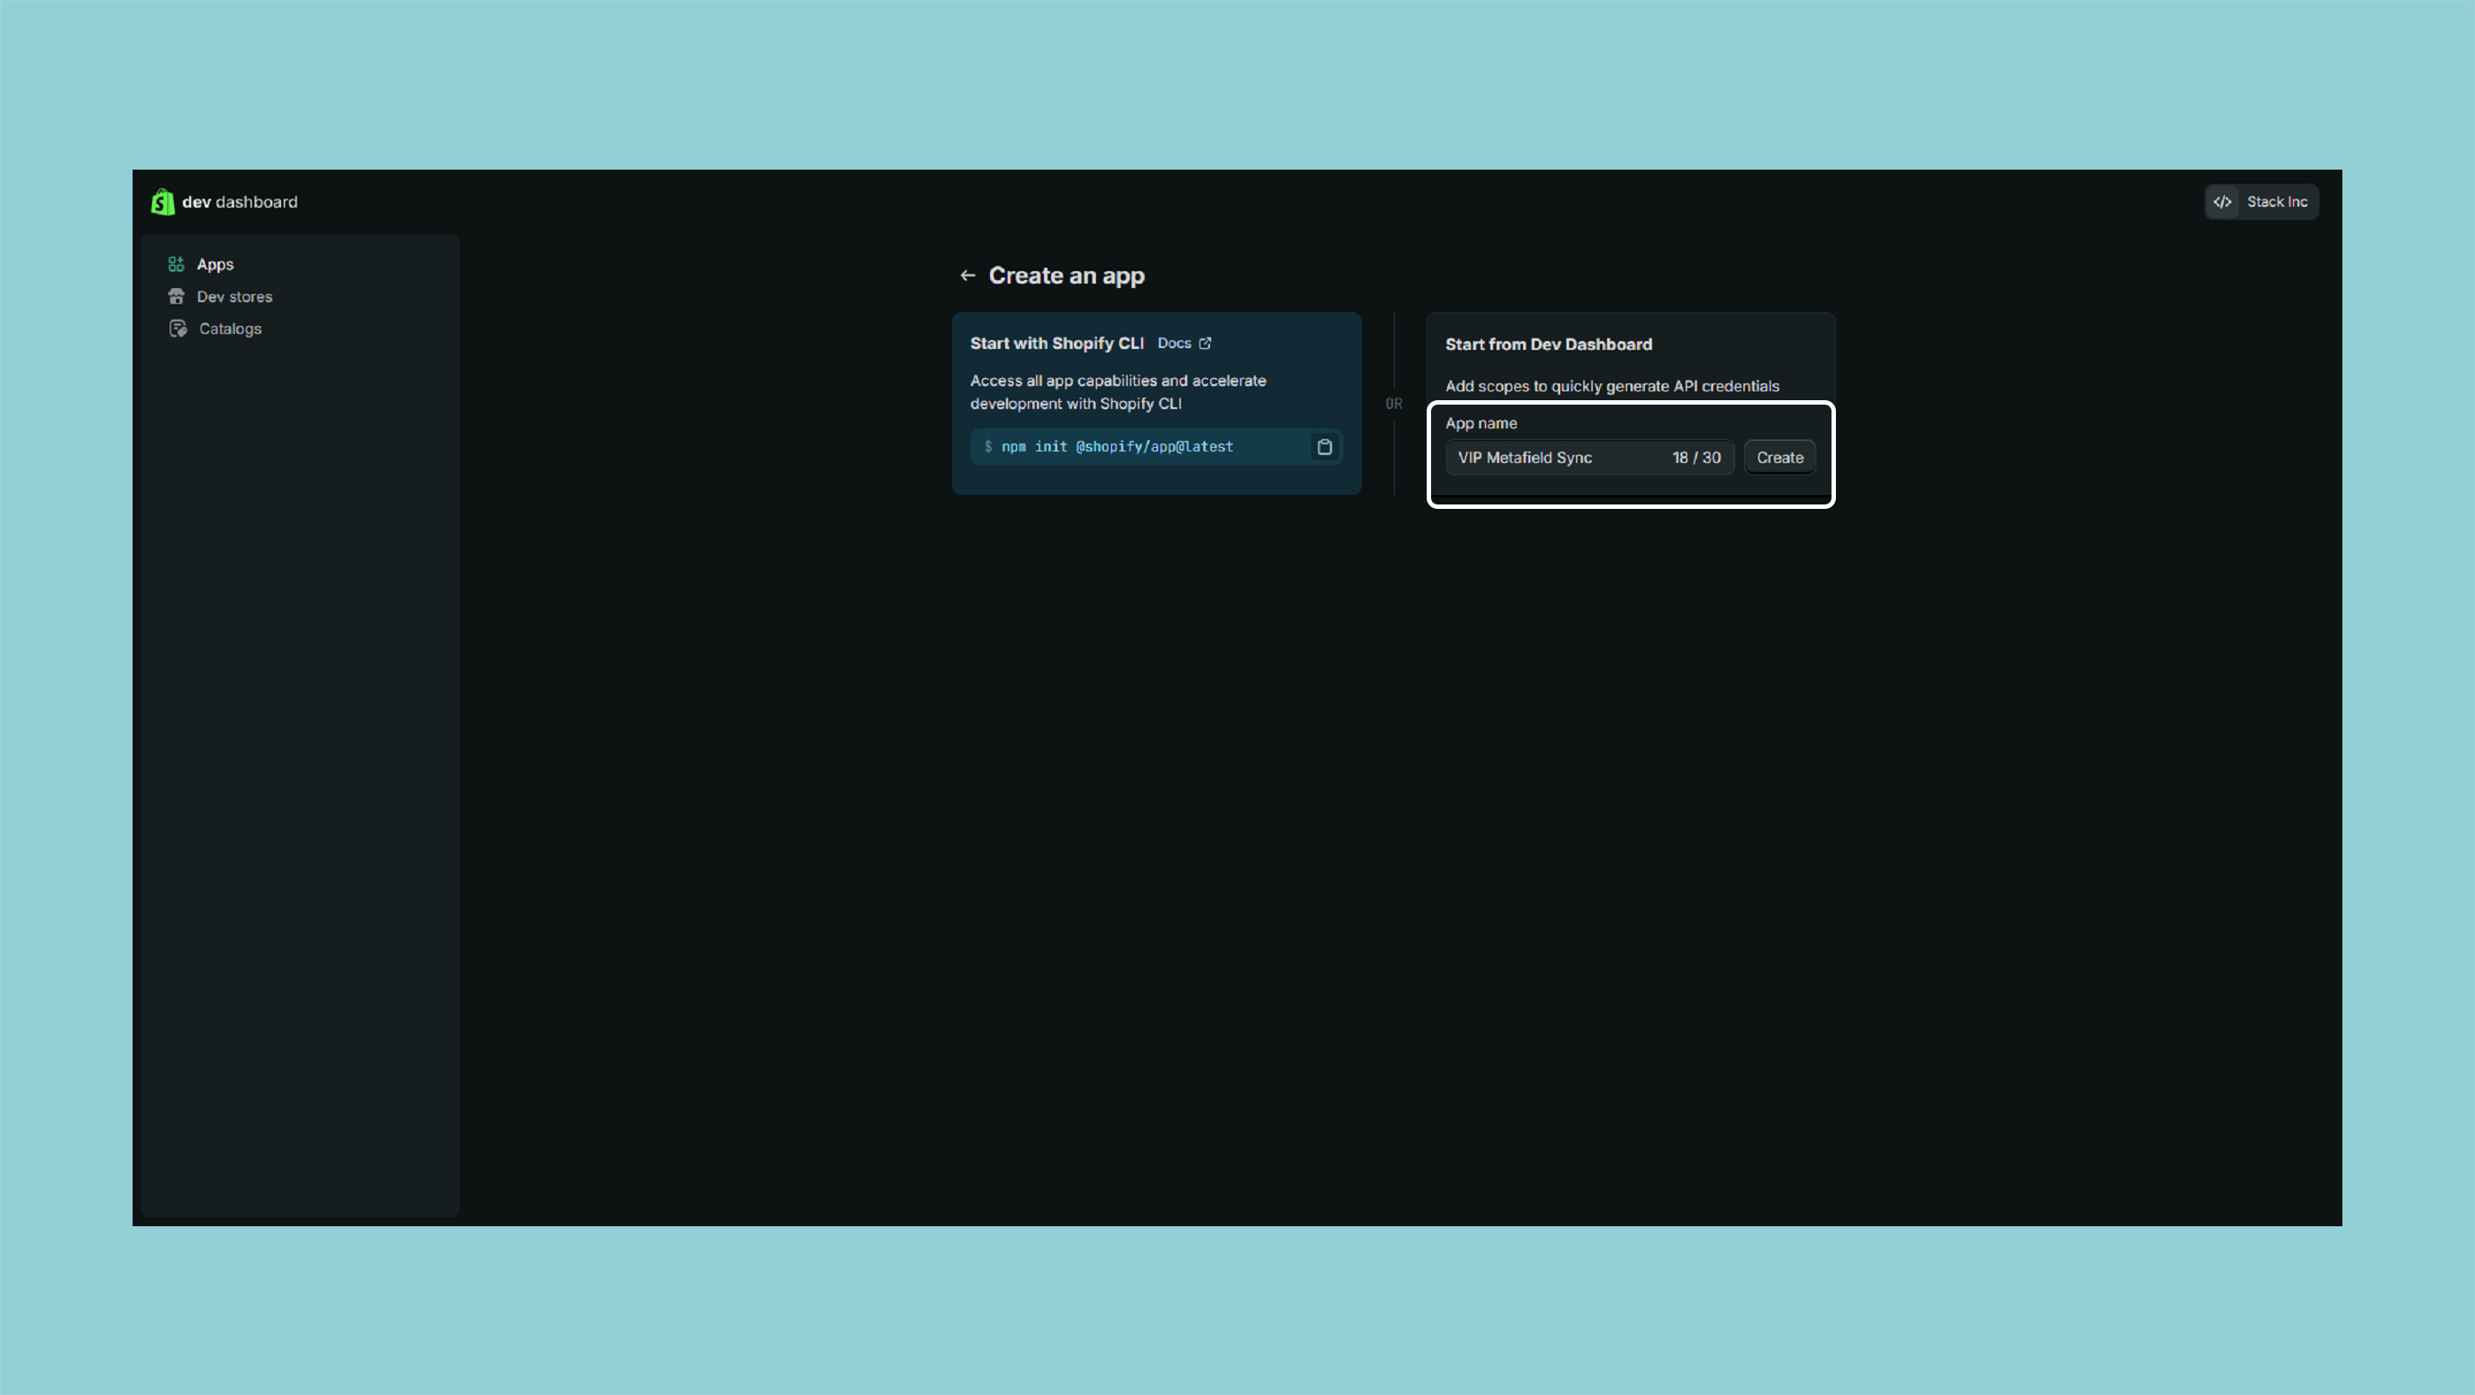Viewport: 2475px width, 1395px height.
Task: Click the code brackets icon near Stack Inc
Action: tap(2222, 201)
